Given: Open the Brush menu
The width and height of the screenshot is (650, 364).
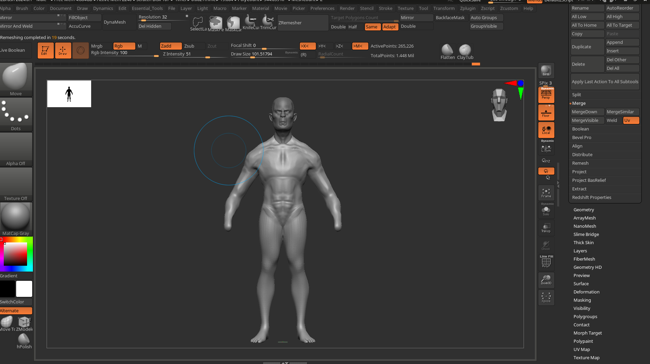Looking at the screenshot, I should [x=22, y=9].
